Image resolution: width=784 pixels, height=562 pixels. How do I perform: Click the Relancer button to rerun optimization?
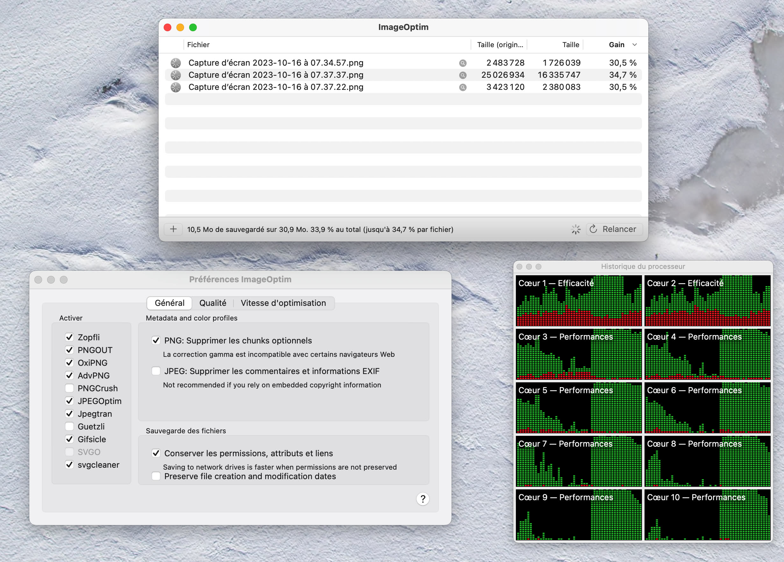tap(614, 229)
